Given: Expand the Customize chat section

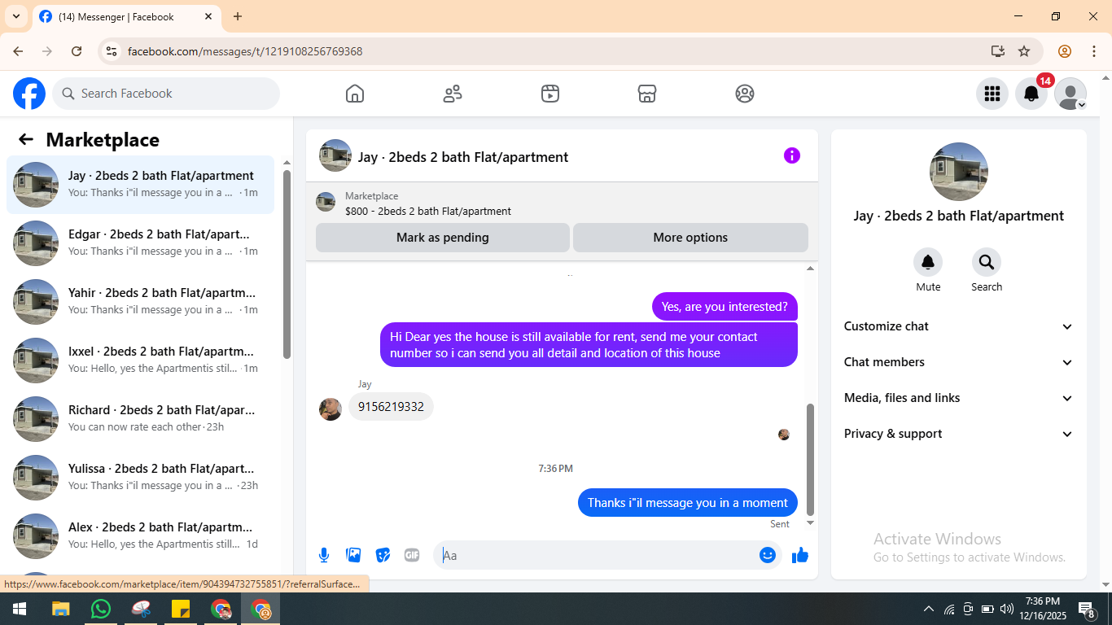Looking at the screenshot, I should [959, 326].
